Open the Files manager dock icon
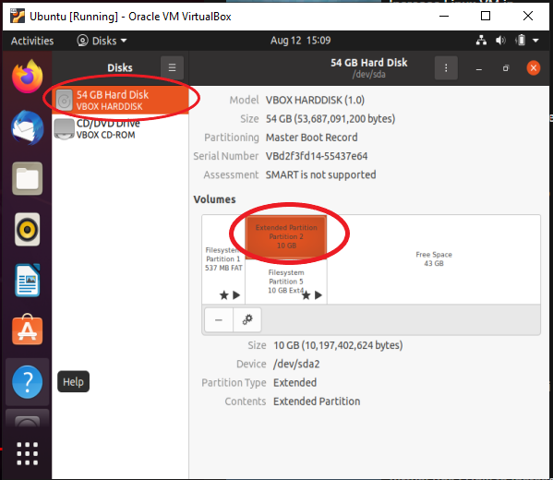This screenshot has width=553, height=480. [x=27, y=178]
